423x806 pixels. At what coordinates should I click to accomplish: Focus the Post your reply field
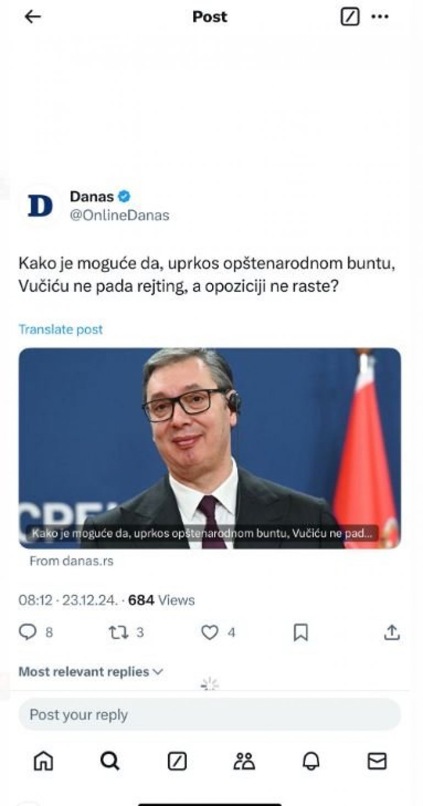[209, 715]
